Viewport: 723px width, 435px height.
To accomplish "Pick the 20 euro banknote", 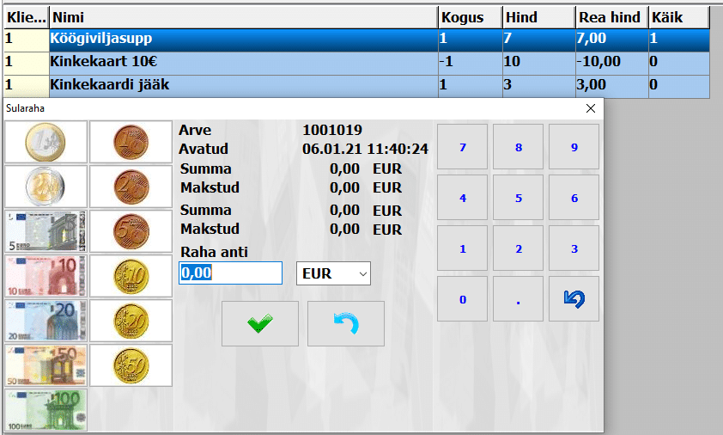I will (x=46, y=320).
